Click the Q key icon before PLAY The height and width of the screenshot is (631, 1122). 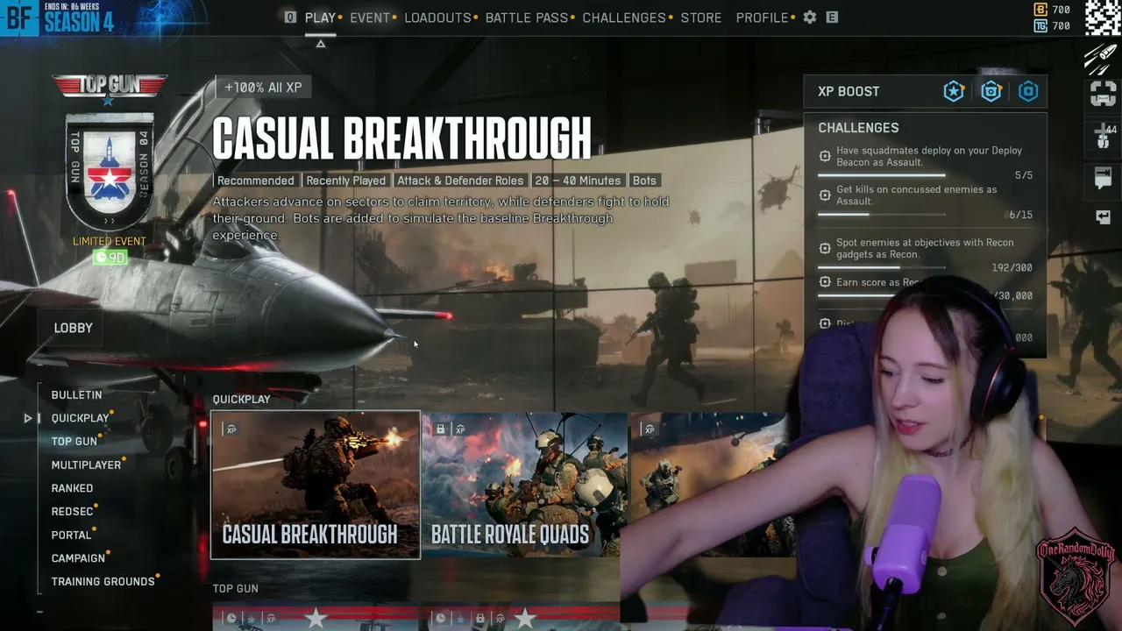coord(290,18)
